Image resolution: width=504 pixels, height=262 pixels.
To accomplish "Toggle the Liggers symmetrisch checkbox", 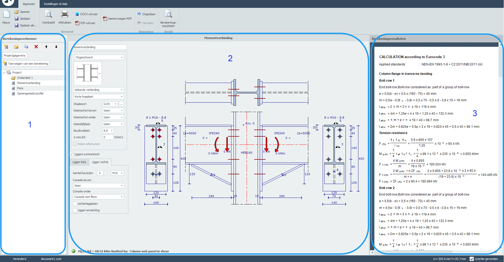I will pos(72,154).
